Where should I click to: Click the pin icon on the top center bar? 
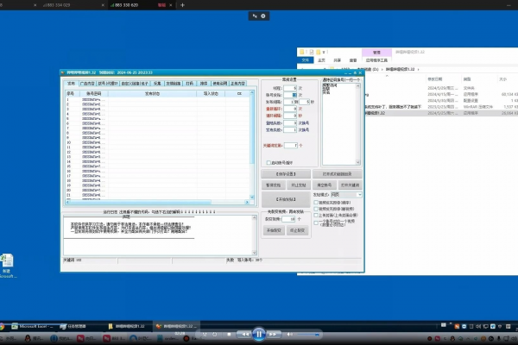tap(254, 16)
